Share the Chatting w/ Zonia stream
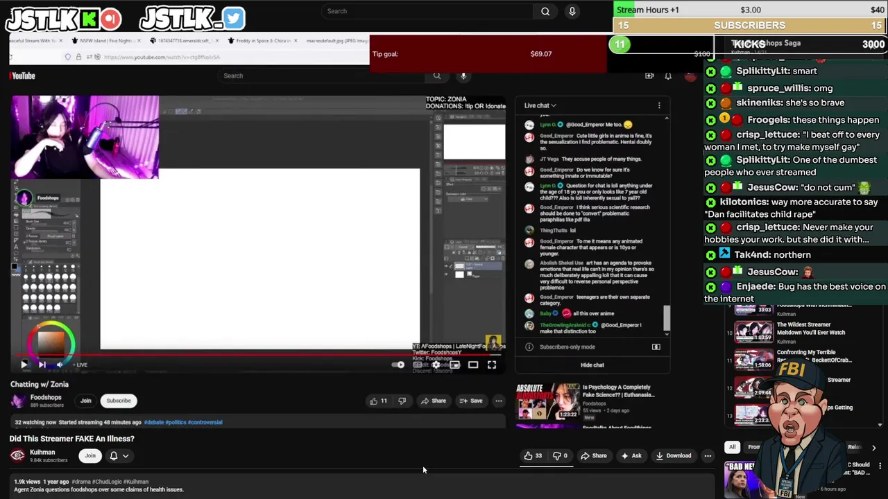The width and height of the screenshot is (888, 499). click(434, 401)
